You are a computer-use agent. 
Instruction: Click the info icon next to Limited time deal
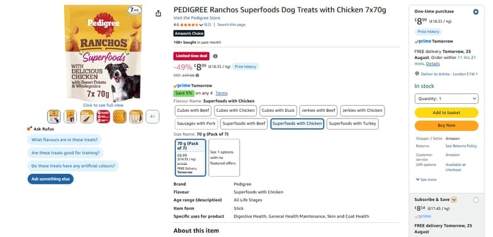coord(215,56)
